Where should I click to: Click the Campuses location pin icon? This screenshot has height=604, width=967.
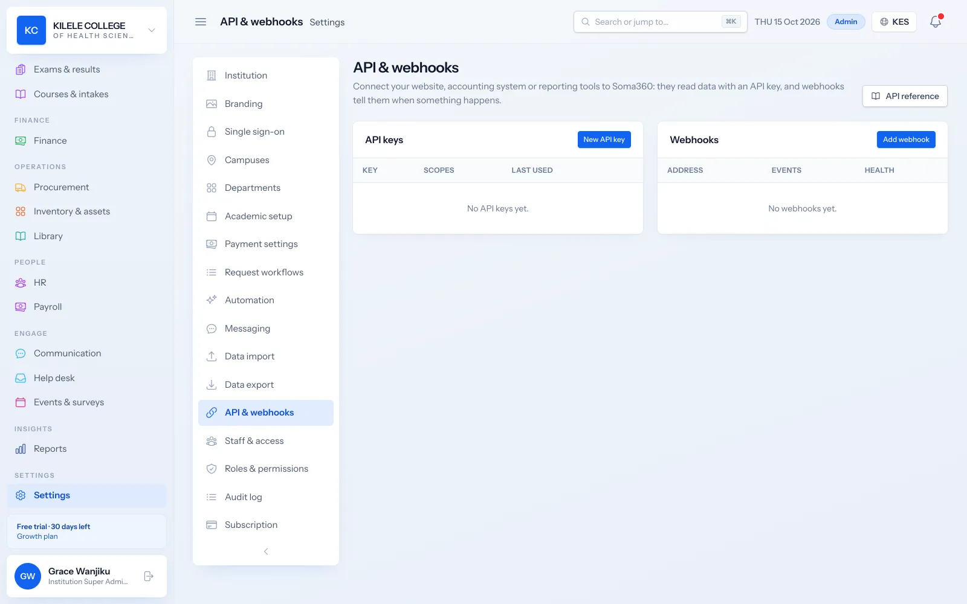point(212,160)
